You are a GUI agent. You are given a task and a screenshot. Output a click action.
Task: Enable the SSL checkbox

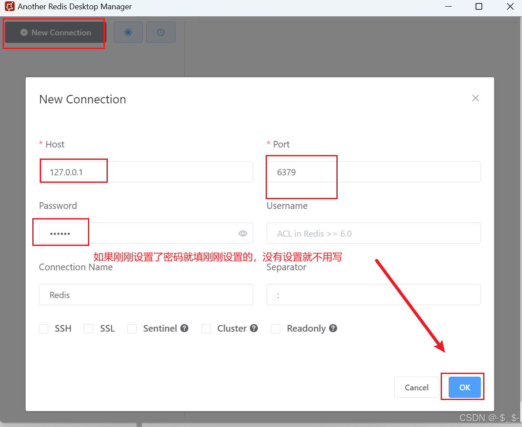pos(88,329)
